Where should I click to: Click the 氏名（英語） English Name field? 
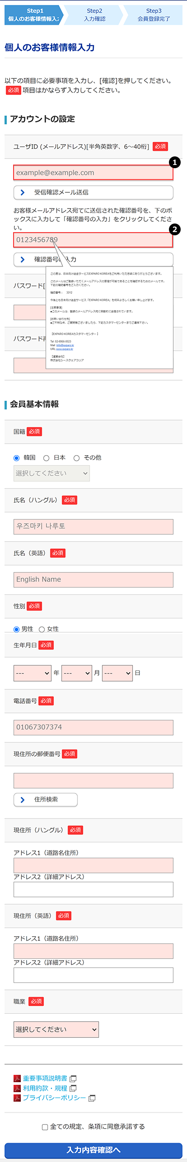[x=93, y=579]
